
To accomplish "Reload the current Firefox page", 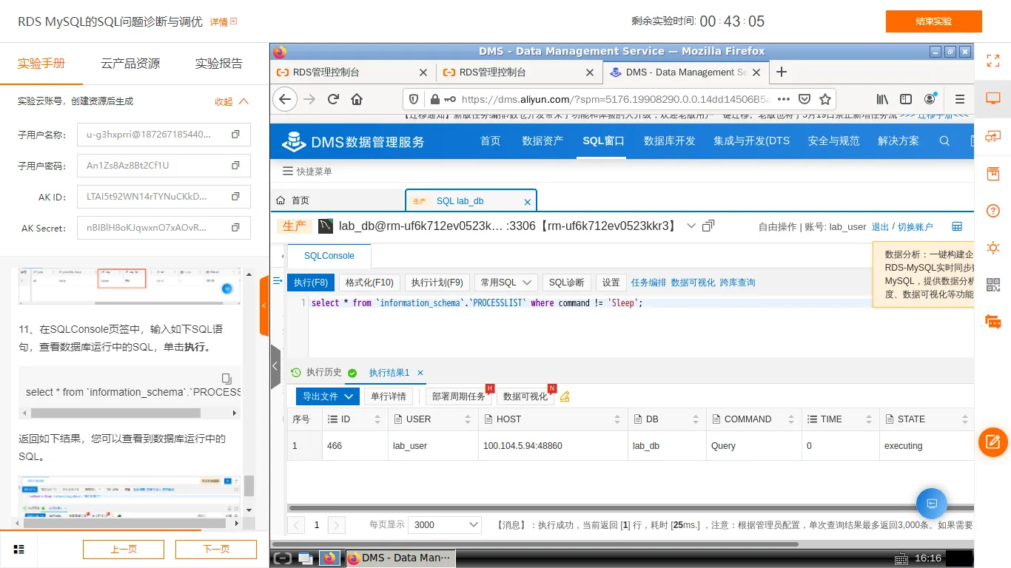I will (333, 99).
